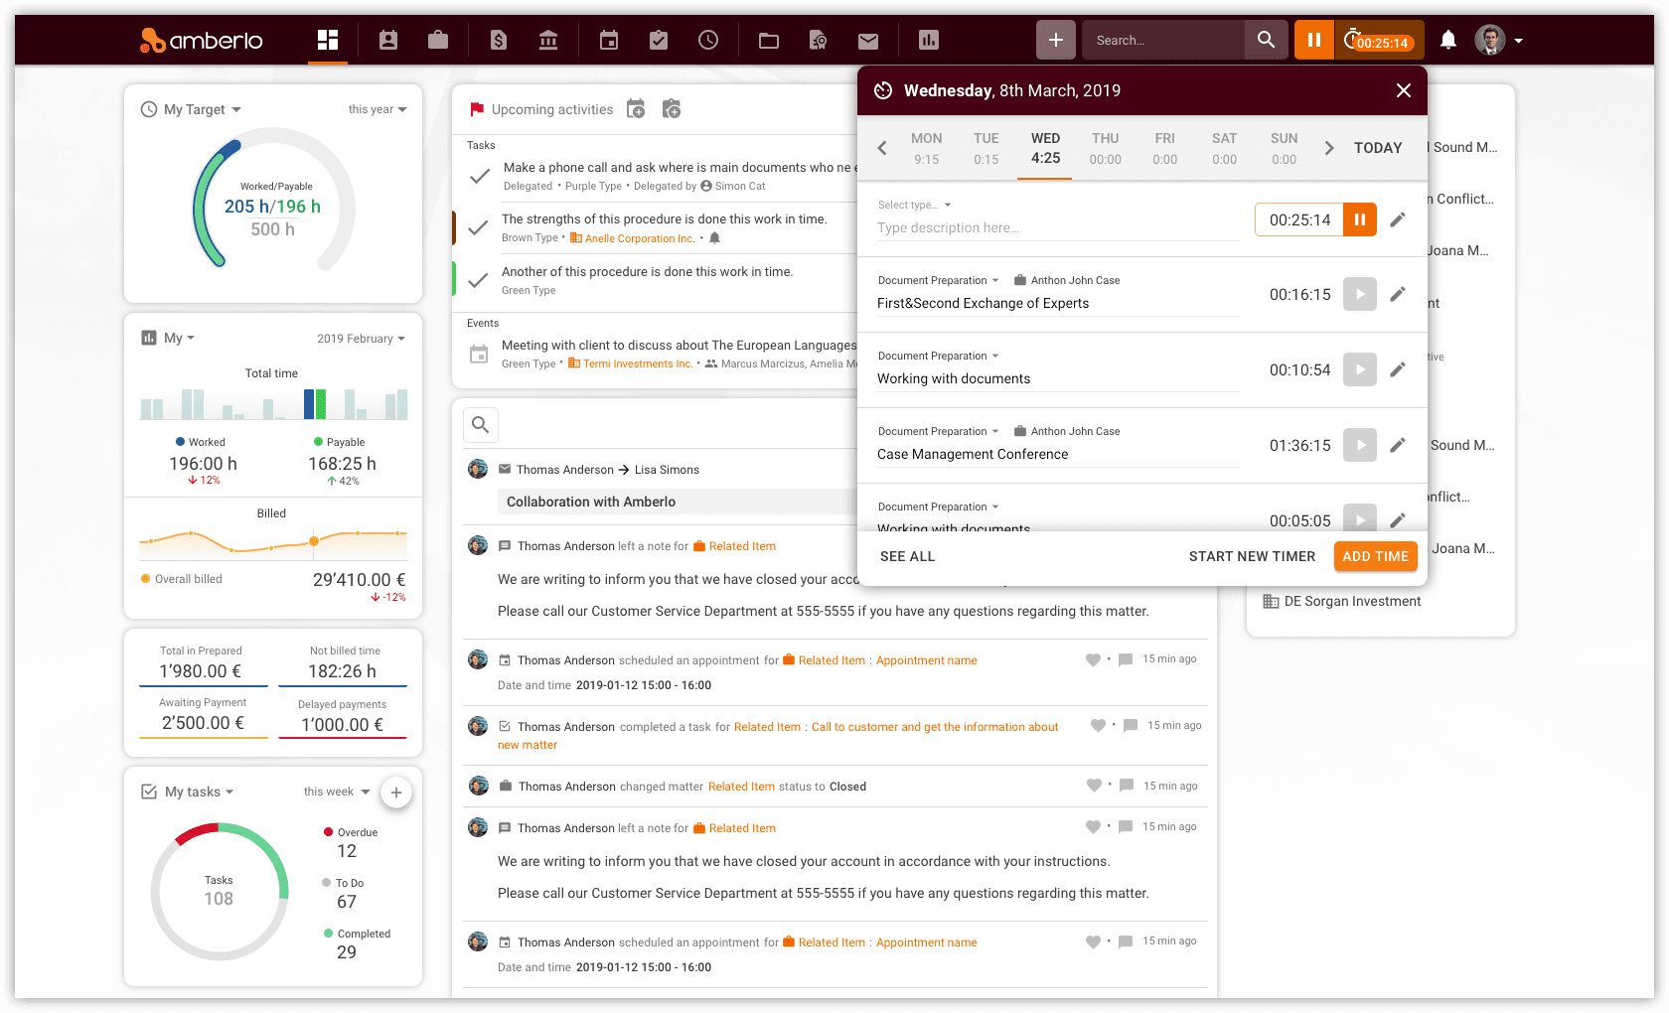The height and width of the screenshot is (1013, 1669).
Task: Click the orange point on Billed chart
Action: point(314,541)
